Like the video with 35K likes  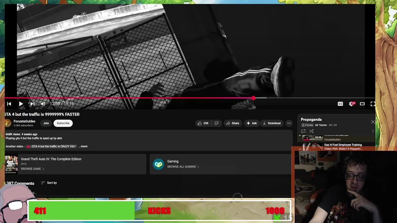203,123
